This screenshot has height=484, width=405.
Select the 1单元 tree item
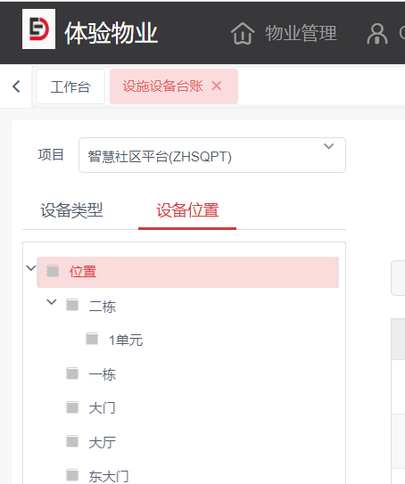[x=126, y=340]
